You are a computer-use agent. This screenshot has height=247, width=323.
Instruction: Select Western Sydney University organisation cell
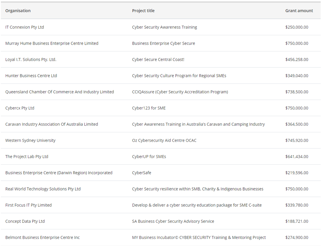tap(30, 141)
